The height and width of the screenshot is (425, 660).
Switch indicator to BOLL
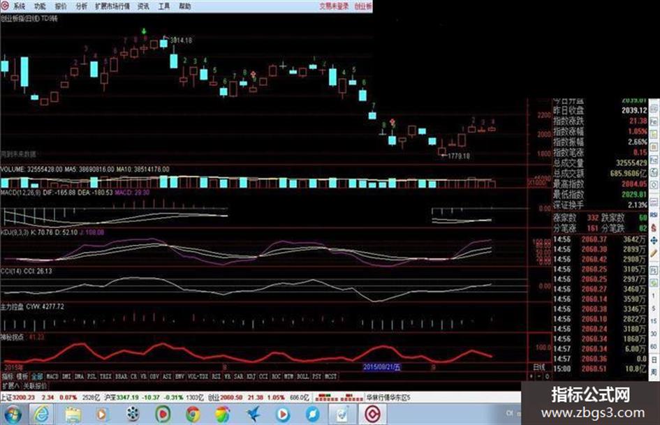pyautogui.click(x=303, y=377)
